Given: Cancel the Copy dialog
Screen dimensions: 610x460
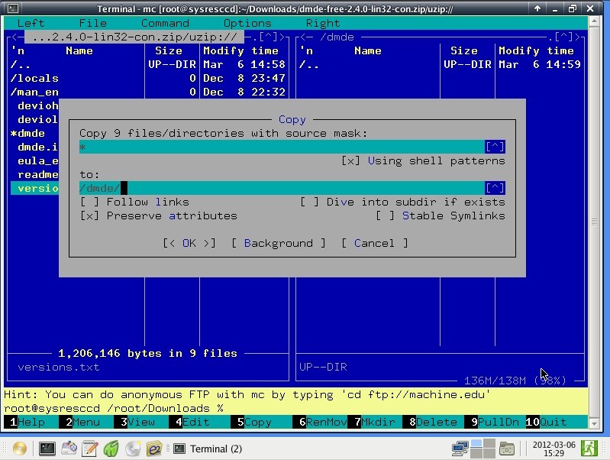Looking at the screenshot, I should (x=374, y=244).
